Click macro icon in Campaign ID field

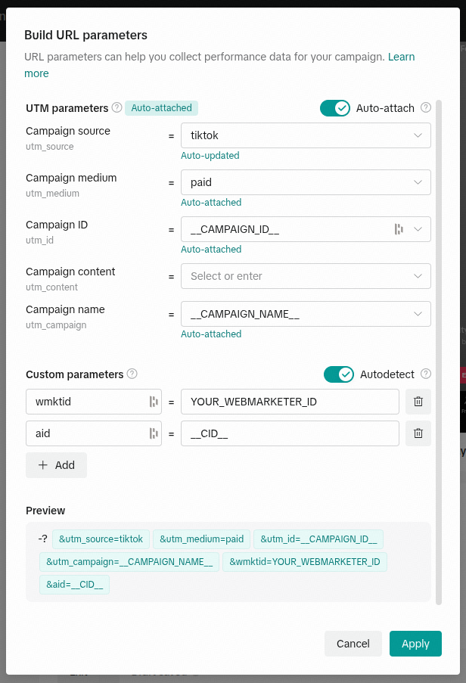pyautogui.click(x=399, y=229)
